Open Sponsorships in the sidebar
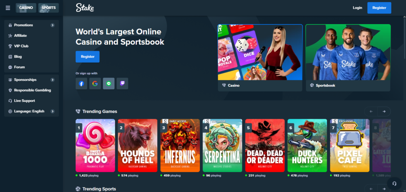The height and width of the screenshot is (192, 406). tap(32, 80)
